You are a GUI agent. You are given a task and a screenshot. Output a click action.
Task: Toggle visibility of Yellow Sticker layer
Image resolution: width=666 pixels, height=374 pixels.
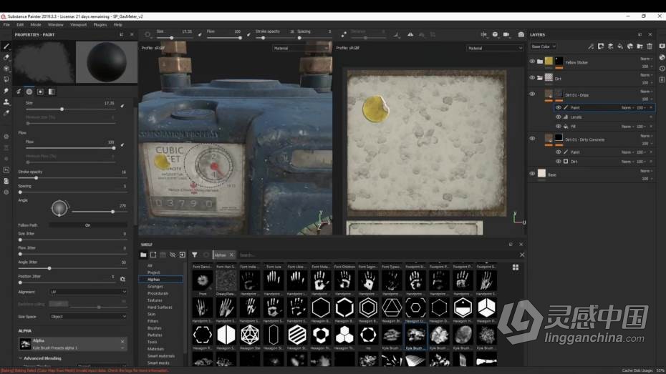[x=532, y=61]
